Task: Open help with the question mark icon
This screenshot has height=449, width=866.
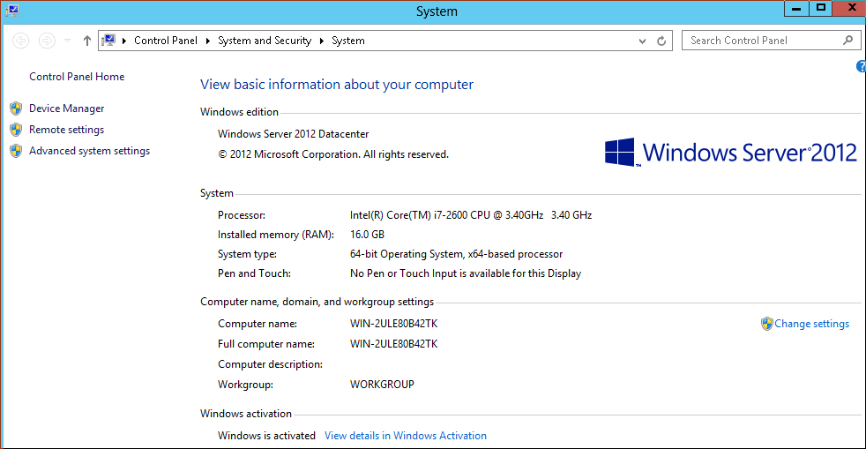Action: (x=861, y=67)
